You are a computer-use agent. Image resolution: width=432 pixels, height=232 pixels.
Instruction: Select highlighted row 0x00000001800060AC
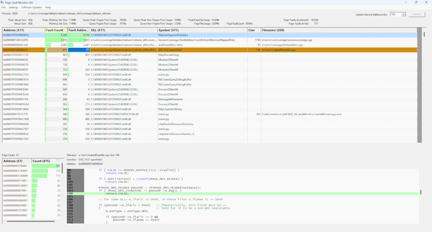coord(210,50)
